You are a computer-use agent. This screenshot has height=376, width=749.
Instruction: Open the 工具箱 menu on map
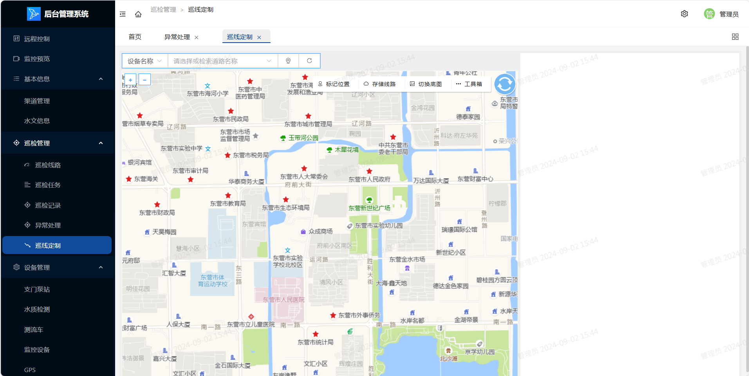point(469,84)
